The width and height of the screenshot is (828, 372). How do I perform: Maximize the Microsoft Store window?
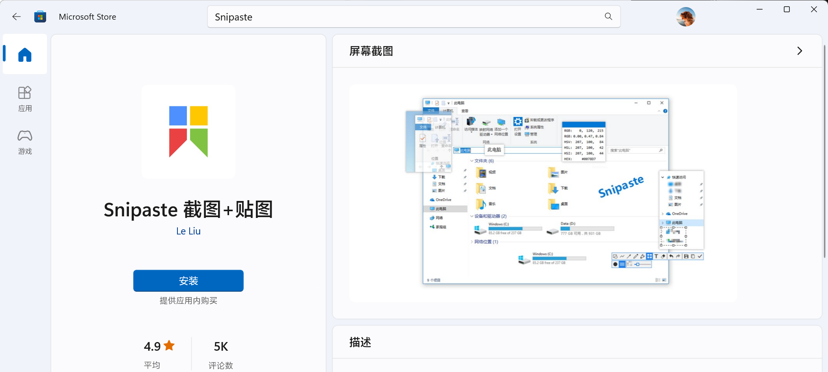tap(787, 9)
